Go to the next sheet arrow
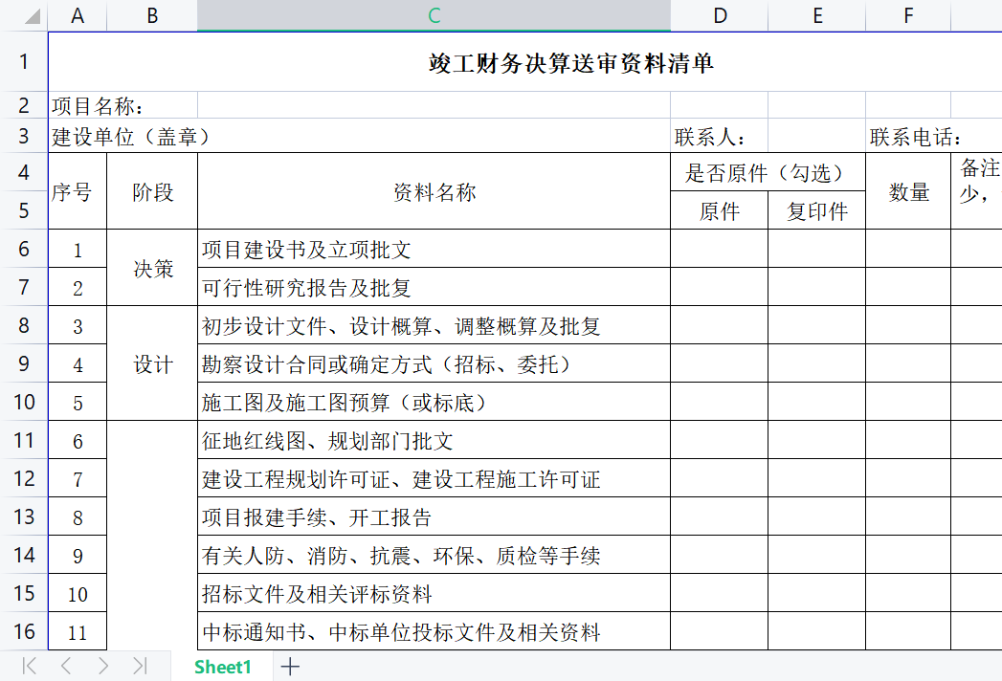 [x=103, y=667]
